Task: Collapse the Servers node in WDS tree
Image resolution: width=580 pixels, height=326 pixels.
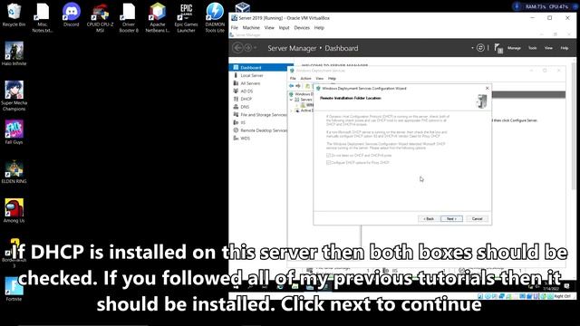Action: [291, 100]
